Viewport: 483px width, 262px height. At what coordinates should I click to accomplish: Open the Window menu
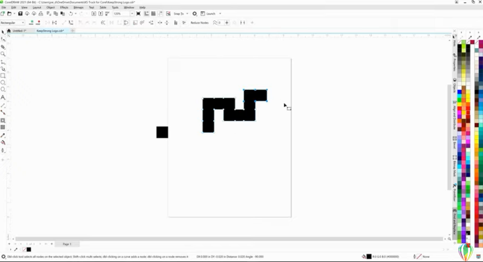(129, 8)
